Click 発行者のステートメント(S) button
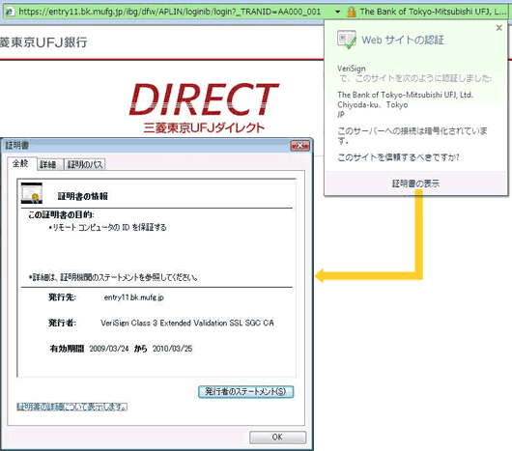 tap(246, 391)
